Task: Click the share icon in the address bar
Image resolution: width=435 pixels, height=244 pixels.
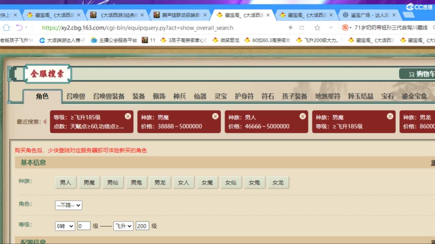Action: (302, 27)
